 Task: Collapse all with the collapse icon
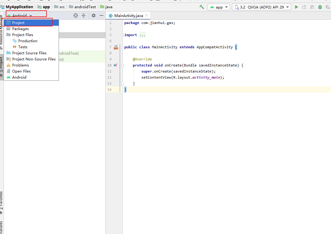pyautogui.click(x=84, y=15)
